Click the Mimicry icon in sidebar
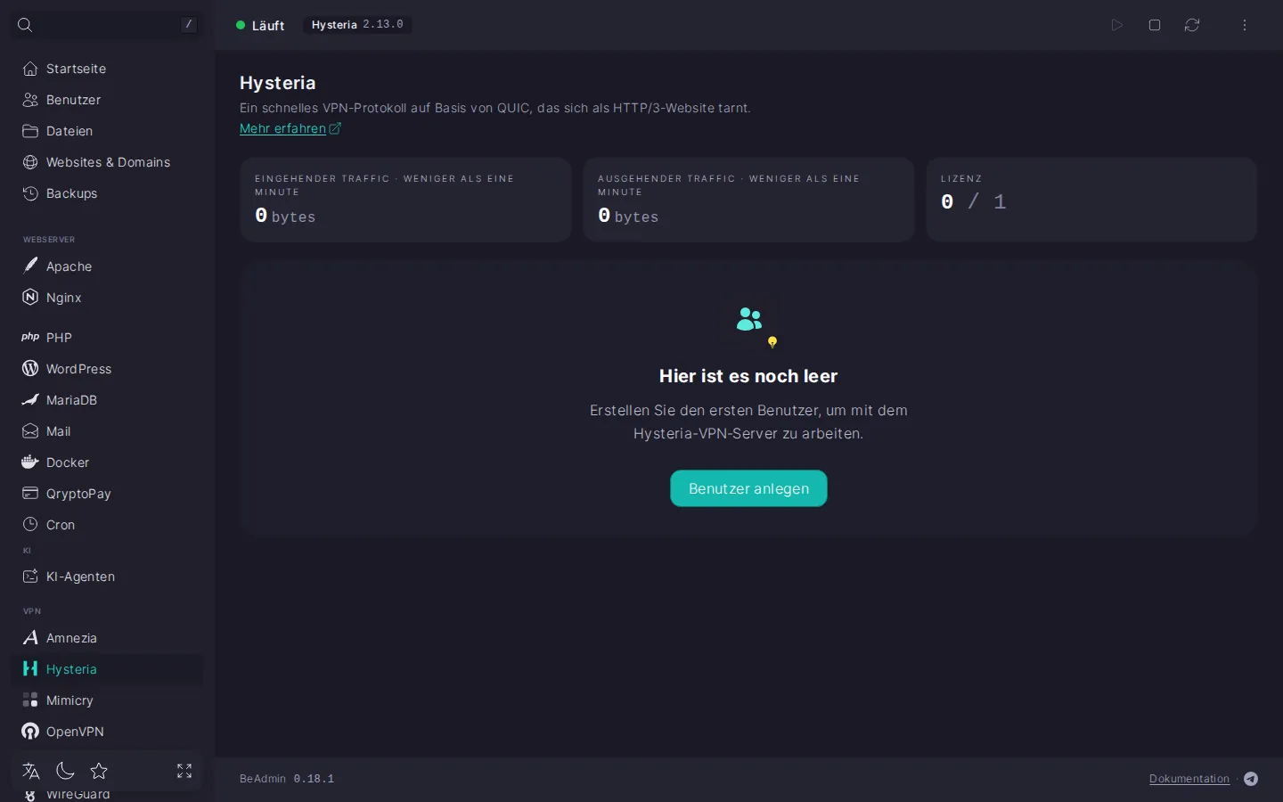The height and width of the screenshot is (802, 1283). [x=30, y=700]
